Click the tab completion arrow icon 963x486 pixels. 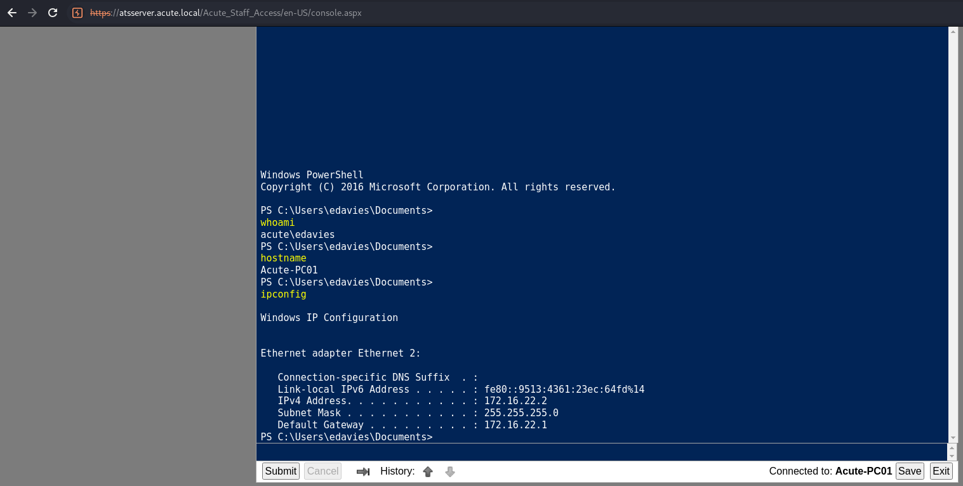(363, 471)
